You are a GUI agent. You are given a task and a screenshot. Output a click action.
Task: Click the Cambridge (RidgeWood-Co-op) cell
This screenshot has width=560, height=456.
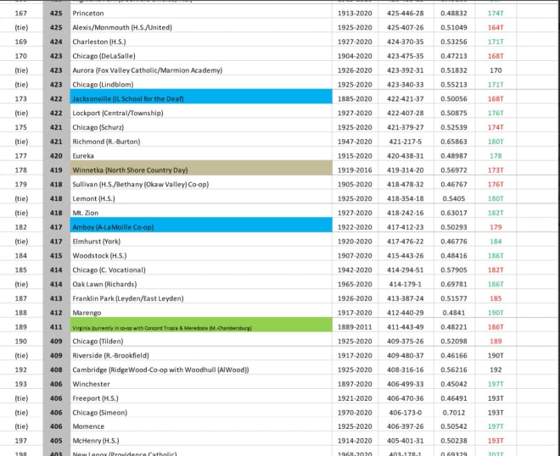pos(201,370)
